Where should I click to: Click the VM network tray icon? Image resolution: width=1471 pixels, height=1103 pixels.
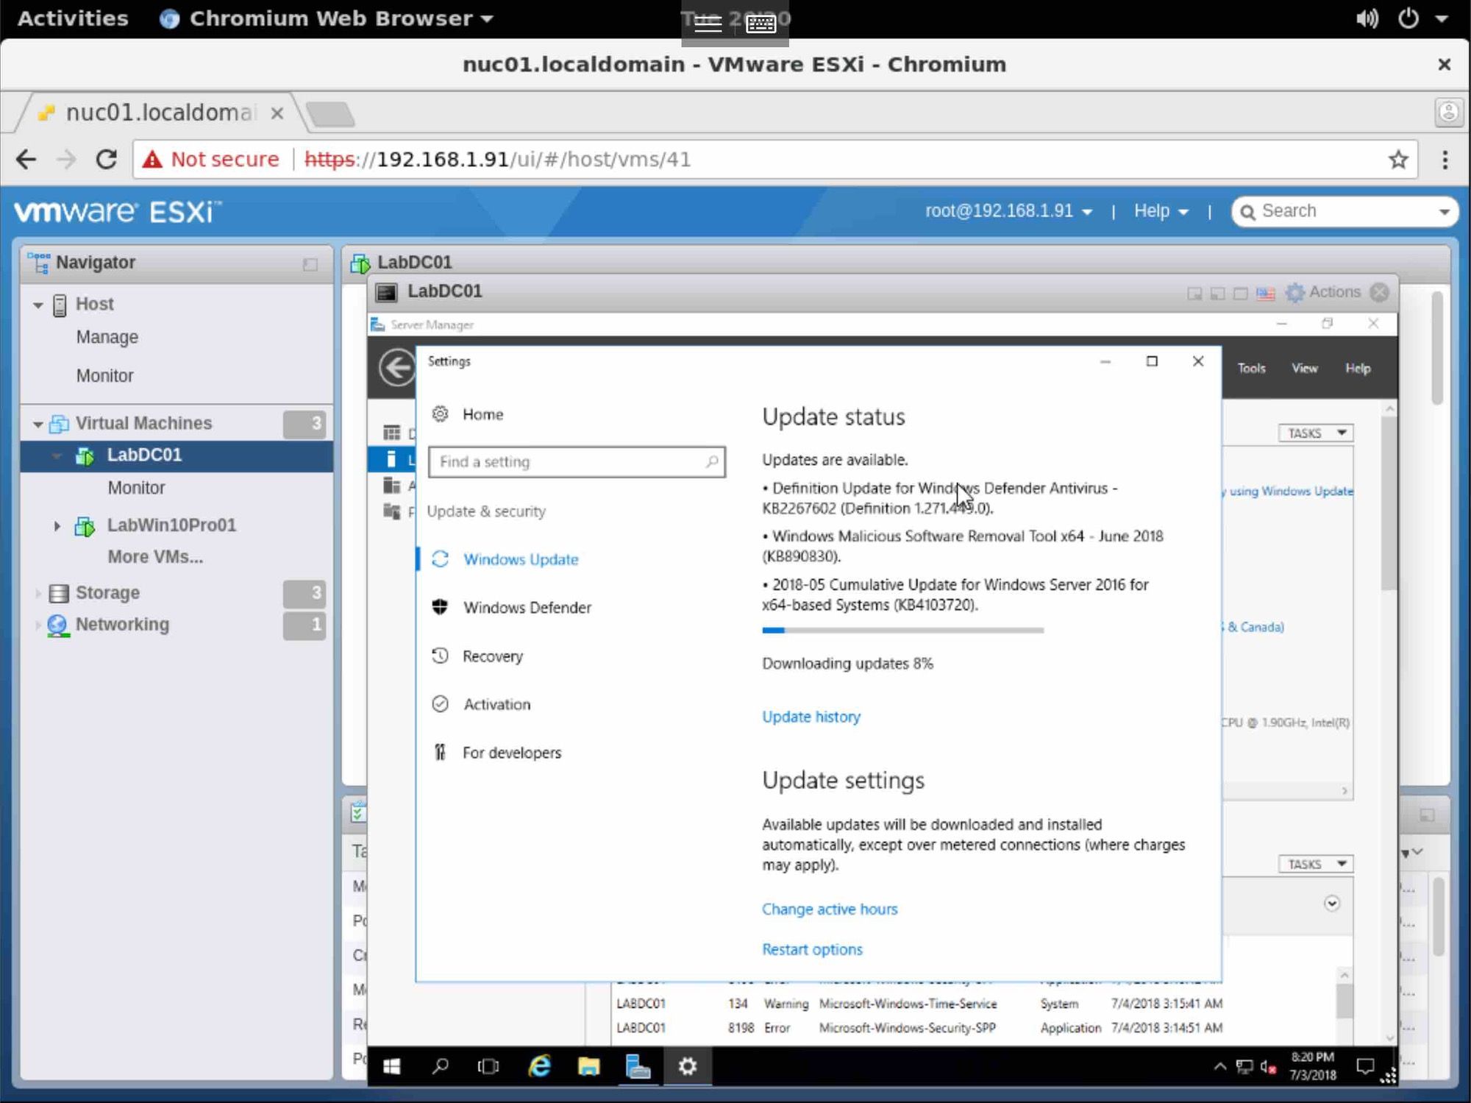(1244, 1066)
